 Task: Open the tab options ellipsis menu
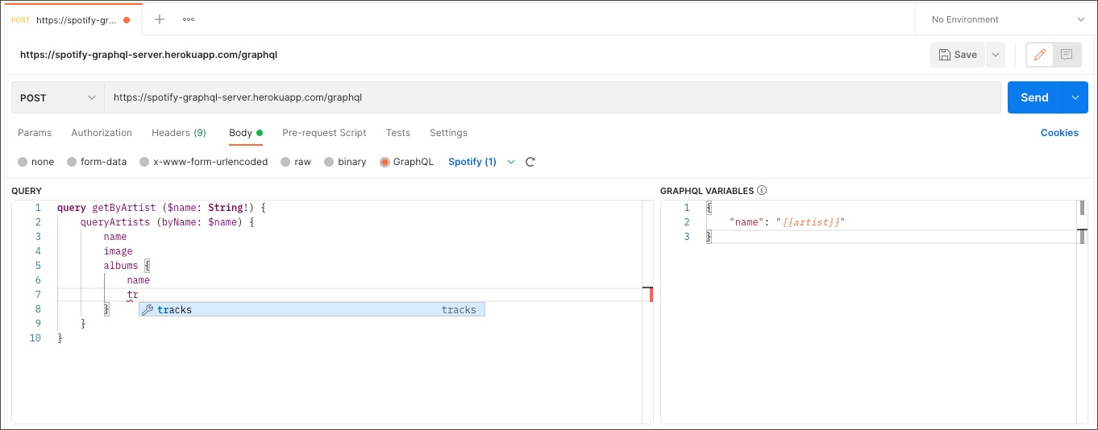[189, 19]
